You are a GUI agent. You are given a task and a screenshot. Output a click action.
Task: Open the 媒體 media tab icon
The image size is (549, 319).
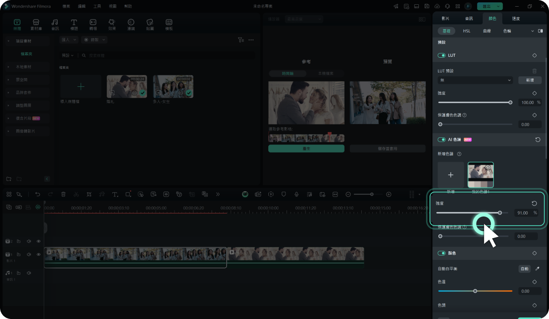tap(17, 24)
